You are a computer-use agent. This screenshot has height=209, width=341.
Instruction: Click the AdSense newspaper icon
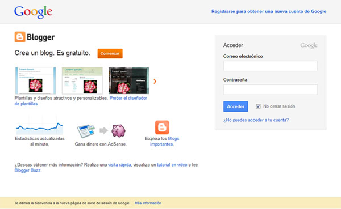[86, 131]
